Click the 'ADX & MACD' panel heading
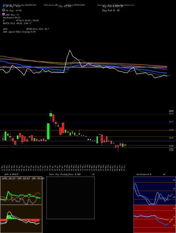176x233 pixels. coord(11,174)
